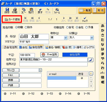Screen dimensions: 107x102
Task: Click the TEL number input field
Action: point(29,70)
